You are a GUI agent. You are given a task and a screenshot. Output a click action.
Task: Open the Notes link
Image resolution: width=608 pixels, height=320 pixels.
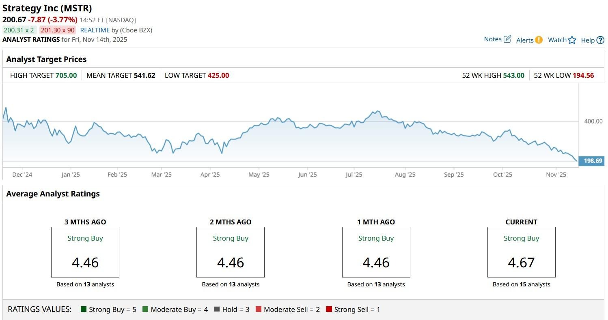[493, 39]
